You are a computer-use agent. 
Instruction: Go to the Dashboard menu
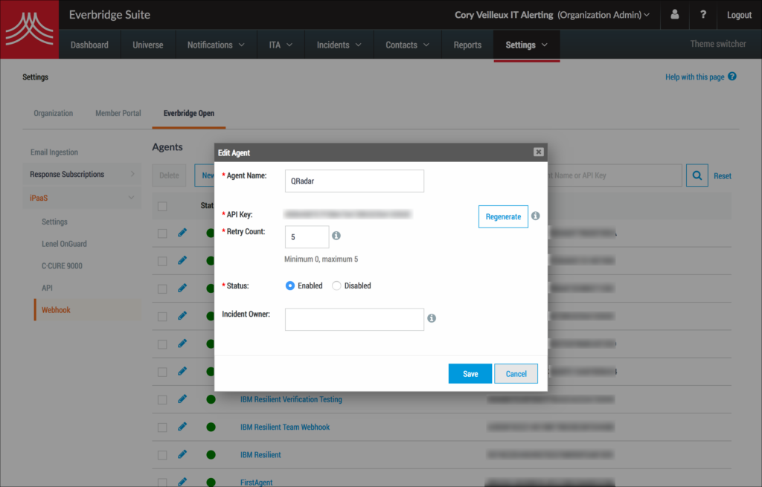[89, 45]
